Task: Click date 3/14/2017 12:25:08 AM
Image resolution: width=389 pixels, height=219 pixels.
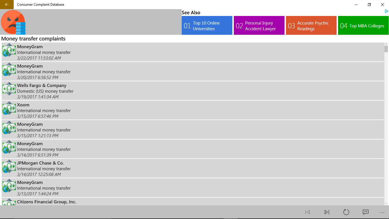Action: (x=39, y=175)
